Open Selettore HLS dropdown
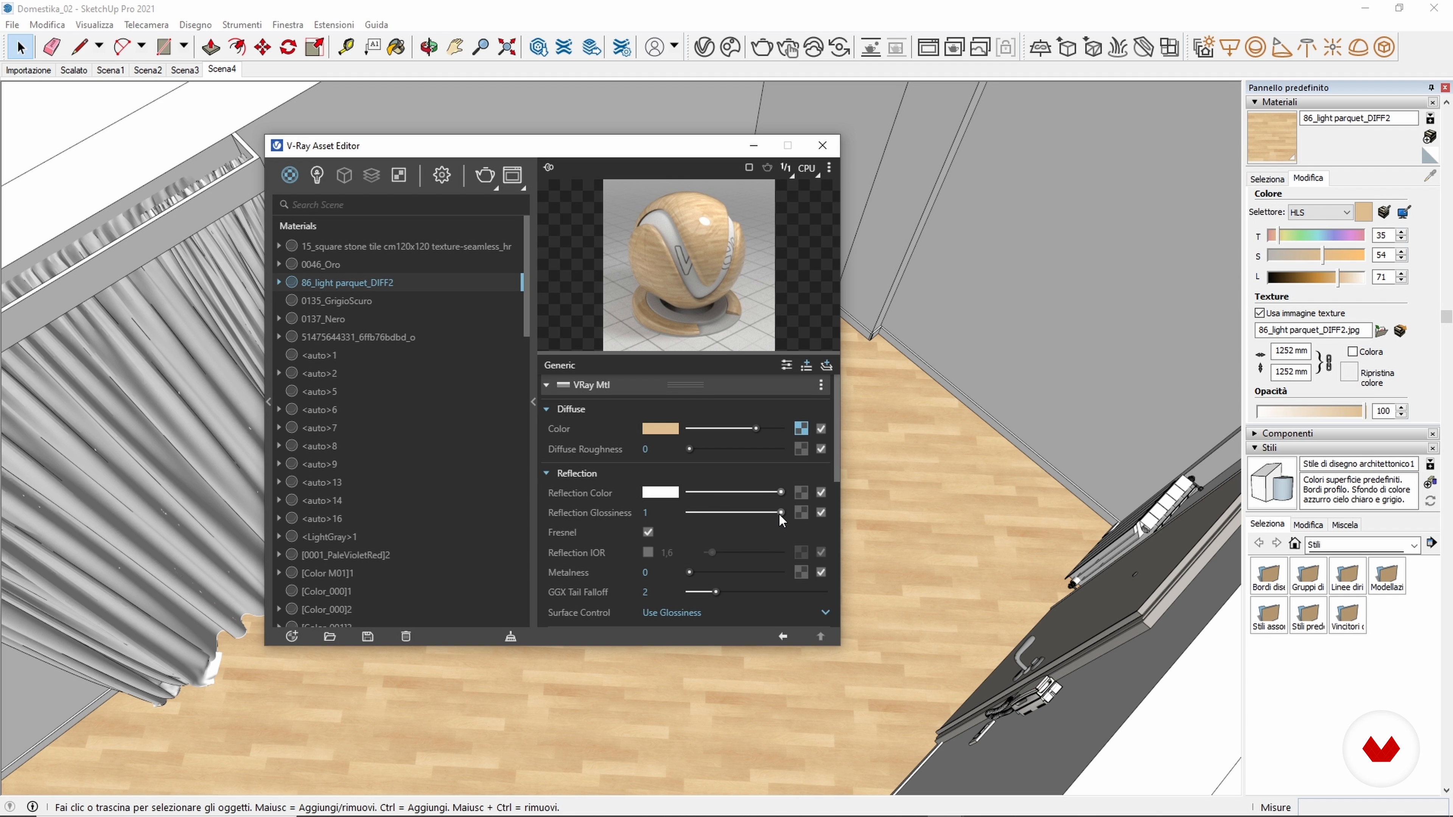Screen dimensions: 1453x817 1320,213
